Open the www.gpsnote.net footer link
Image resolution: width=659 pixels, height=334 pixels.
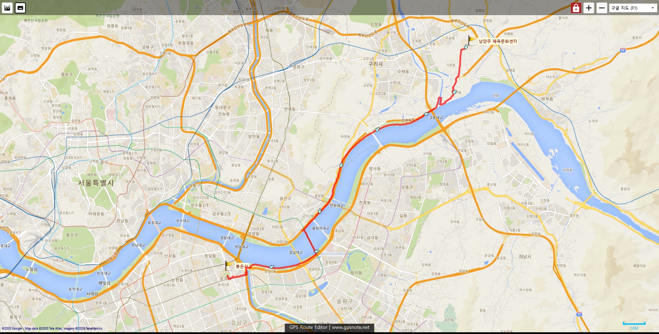coord(350,327)
